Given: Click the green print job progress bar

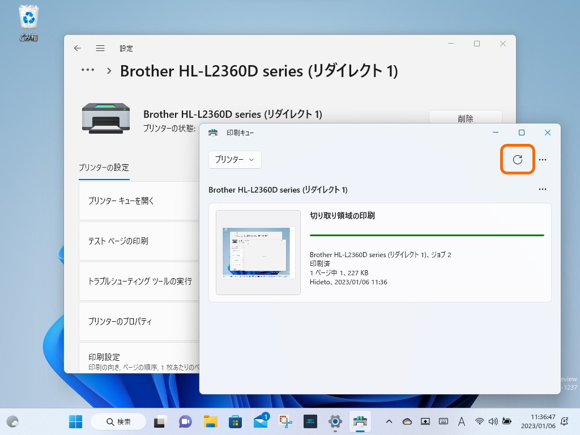Looking at the screenshot, I should point(427,235).
